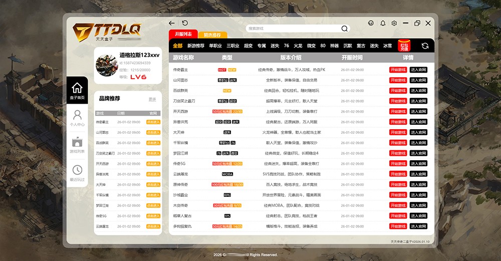This screenshot has width=501, height=261.
Task: Open the 游戏列表 castle icon
Action: coord(77,145)
